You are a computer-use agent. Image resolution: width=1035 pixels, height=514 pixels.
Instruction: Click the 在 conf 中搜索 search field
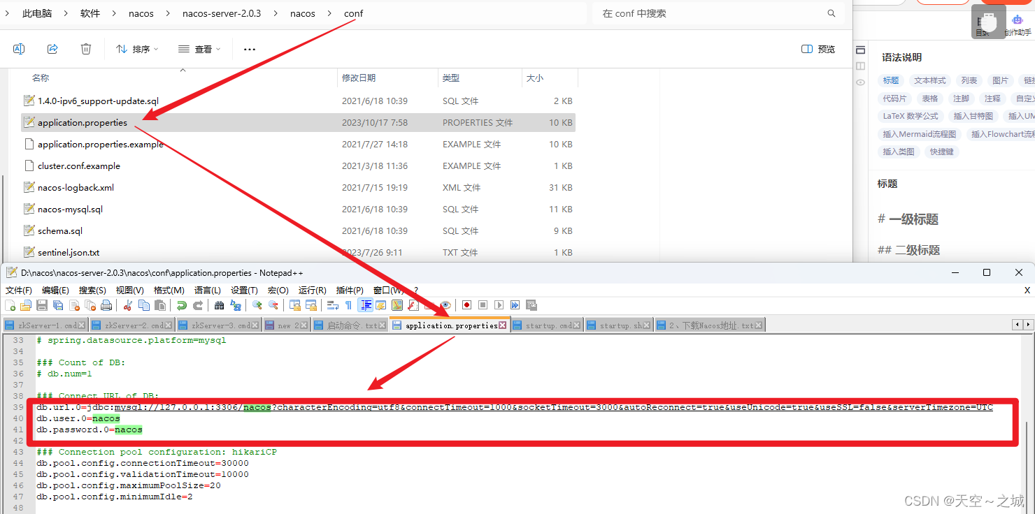(x=718, y=13)
